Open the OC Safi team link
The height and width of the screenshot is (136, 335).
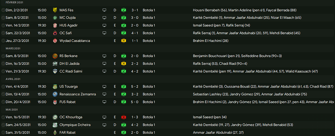(66, 33)
